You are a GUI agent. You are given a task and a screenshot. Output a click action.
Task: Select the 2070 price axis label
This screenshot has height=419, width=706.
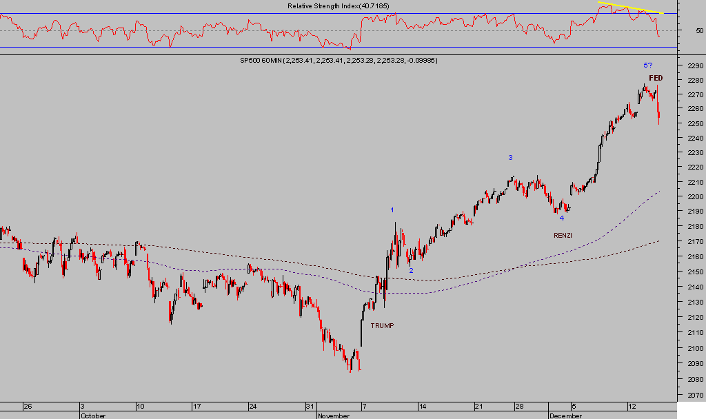click(694, 396)
